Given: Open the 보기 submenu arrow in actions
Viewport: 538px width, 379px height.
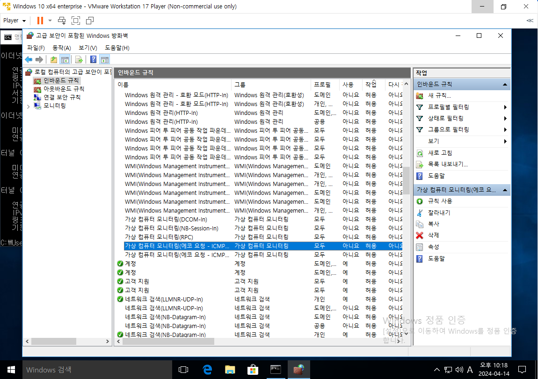Looking at the screenshot, I should 505,141.
